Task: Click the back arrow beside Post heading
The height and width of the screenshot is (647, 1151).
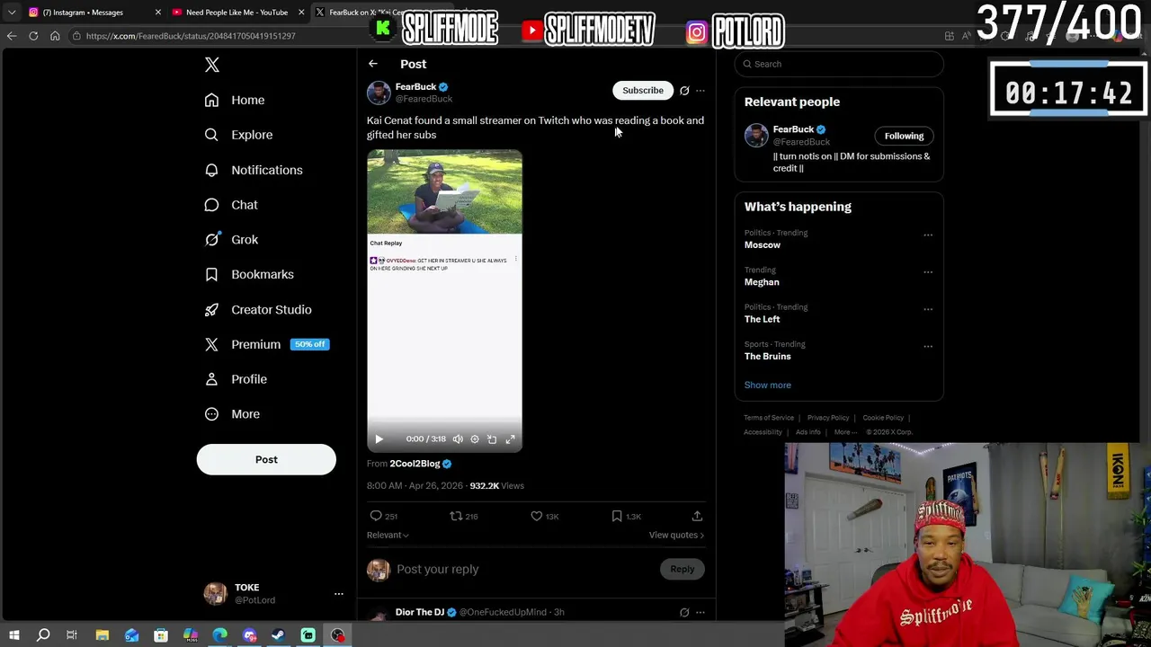Action: click(x=372, y=64)
